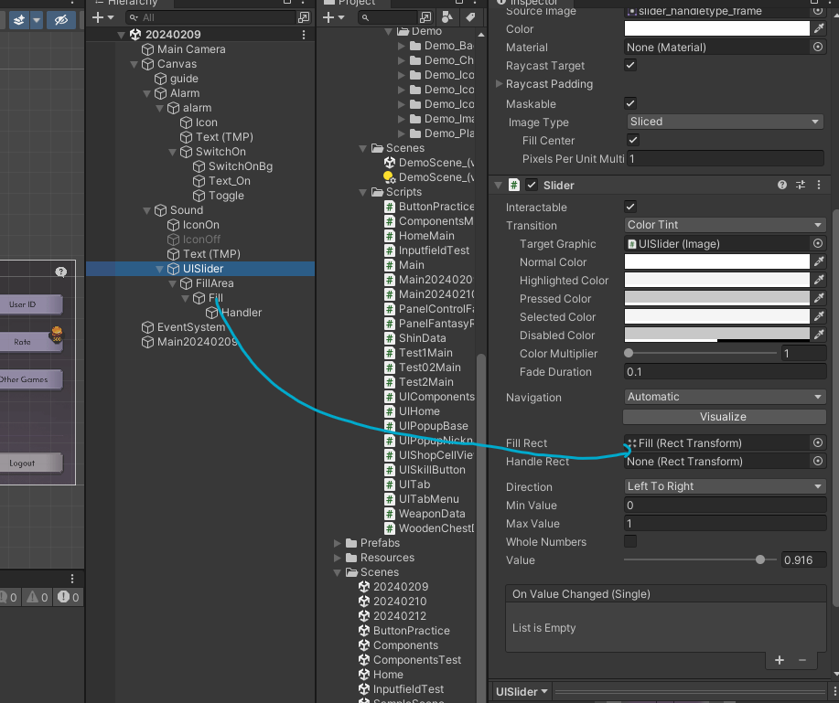The width and height of the screenshot is (839, 703).
Task: Open the Direction Left To Right dropdown
Action: click(725, 486)
